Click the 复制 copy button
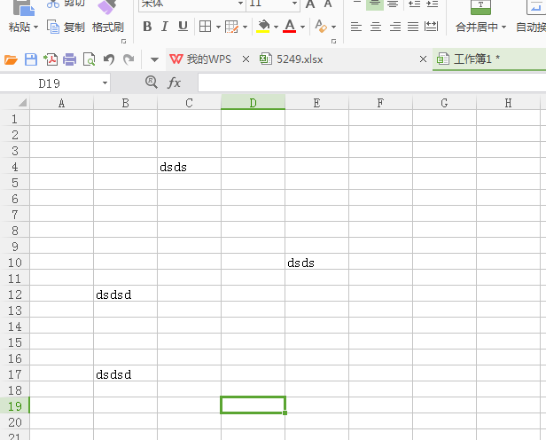The width and height of the screenshot is (546, 440). [66, 27]
